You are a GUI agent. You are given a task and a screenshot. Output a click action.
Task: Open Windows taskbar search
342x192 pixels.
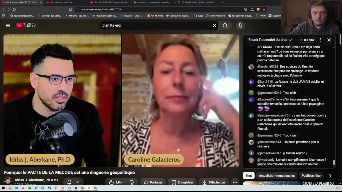pyautogui.click(x=10, y=188)
